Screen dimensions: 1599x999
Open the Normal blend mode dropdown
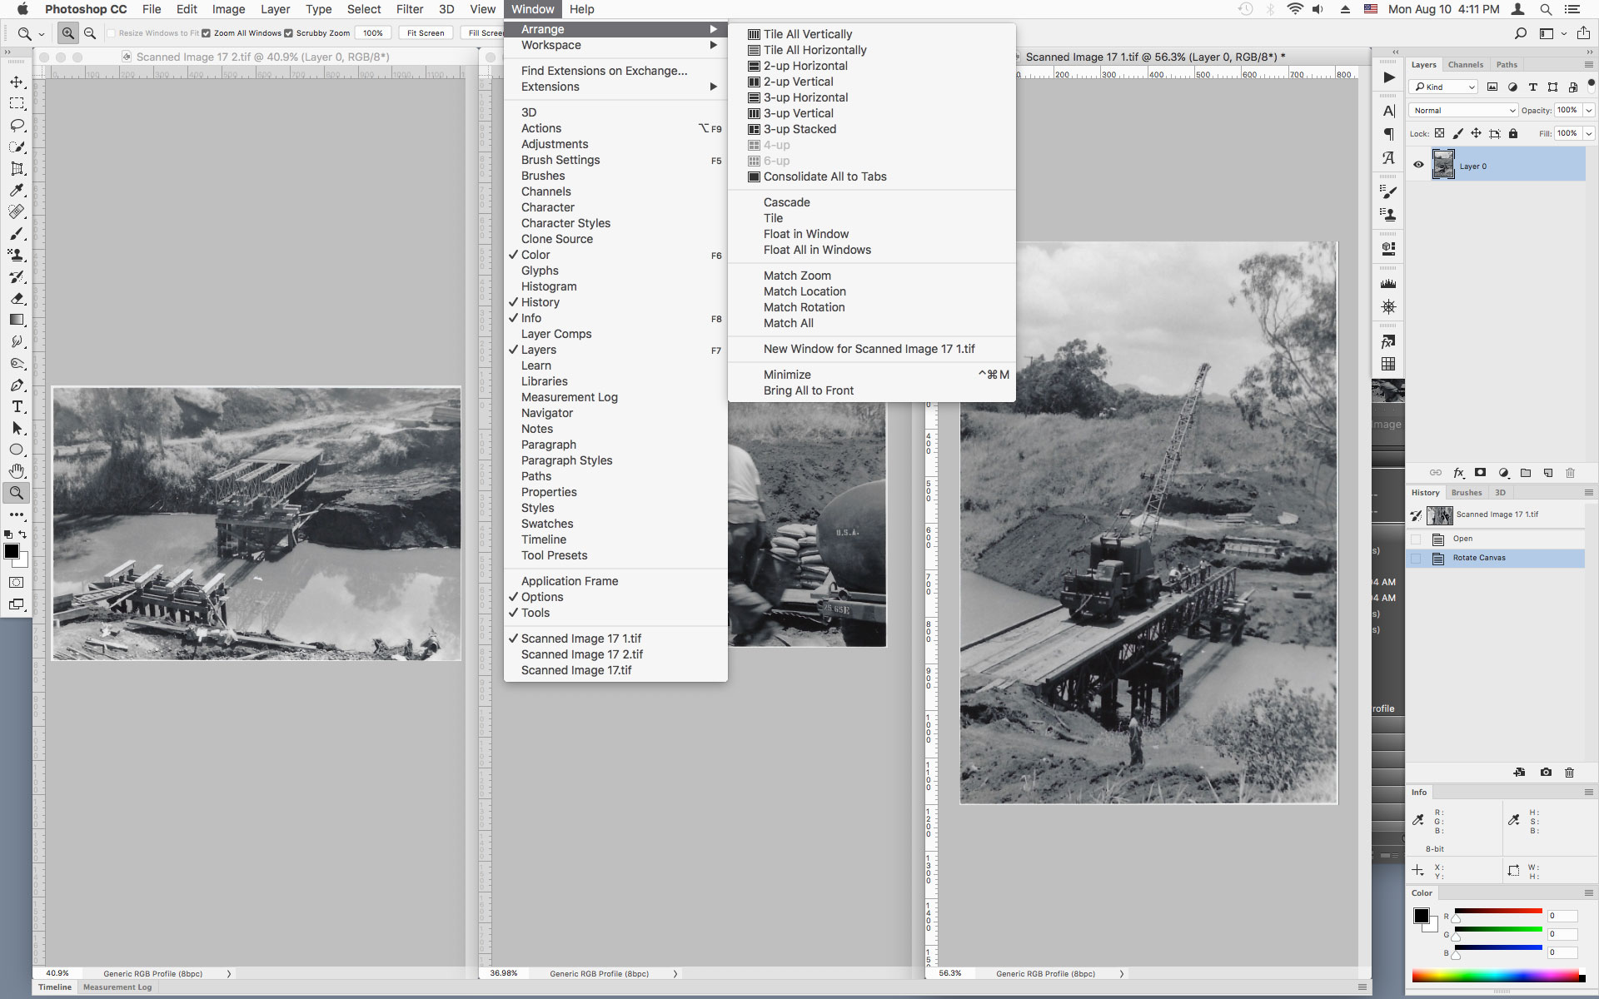tap(1462, 110)
